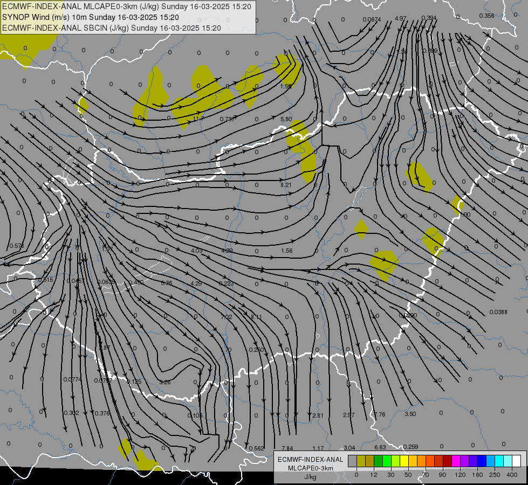Screen dimensions: 528x485
Task: Click the 4.97 value on the map
Action: (401, 18)
